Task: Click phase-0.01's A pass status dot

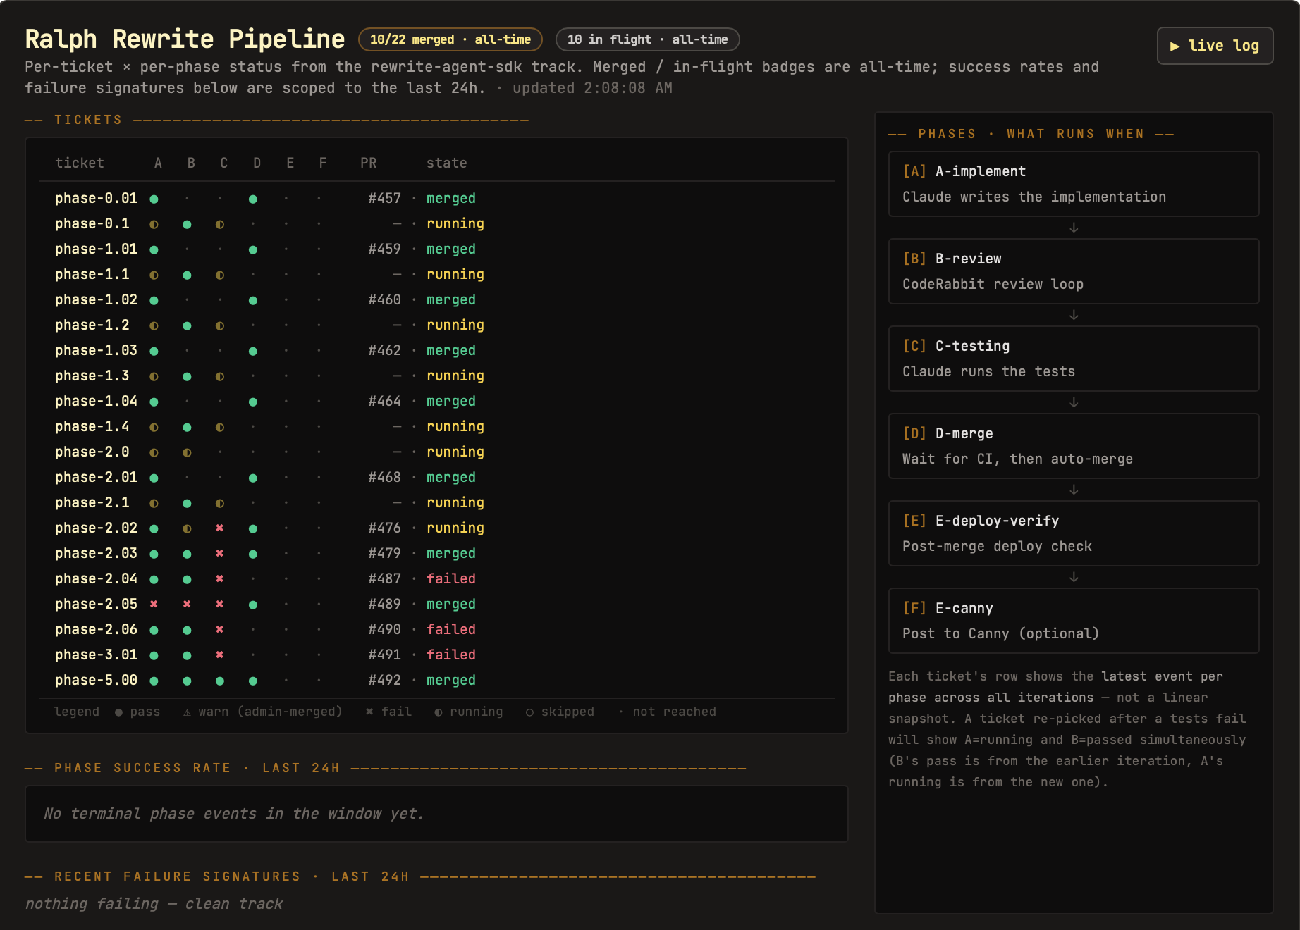Action: (x=154, y=199)
